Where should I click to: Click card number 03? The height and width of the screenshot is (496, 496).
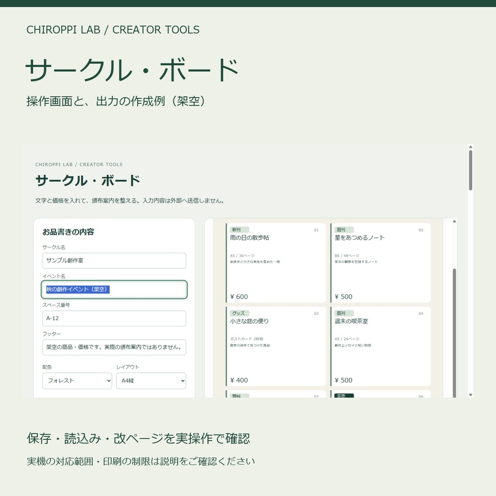[316, 313]
